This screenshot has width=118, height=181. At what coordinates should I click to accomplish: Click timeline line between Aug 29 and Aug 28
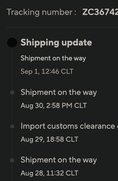click(12, 143)
